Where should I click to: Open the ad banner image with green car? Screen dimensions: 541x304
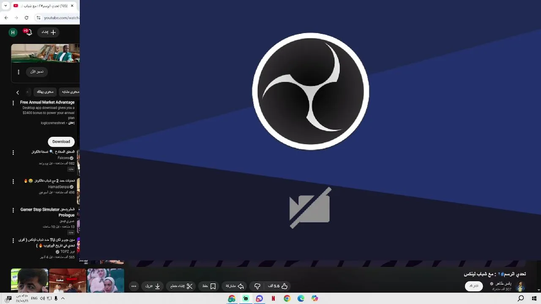coord(45,53)
